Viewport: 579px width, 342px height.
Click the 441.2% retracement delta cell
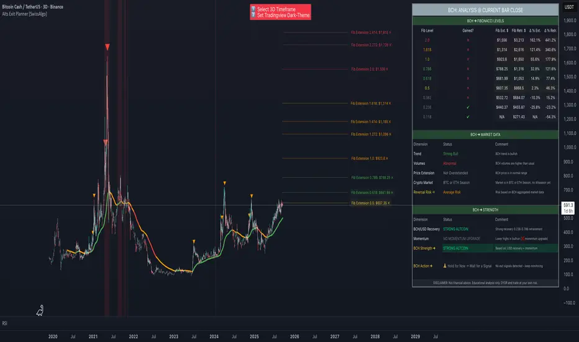[550, 40]
